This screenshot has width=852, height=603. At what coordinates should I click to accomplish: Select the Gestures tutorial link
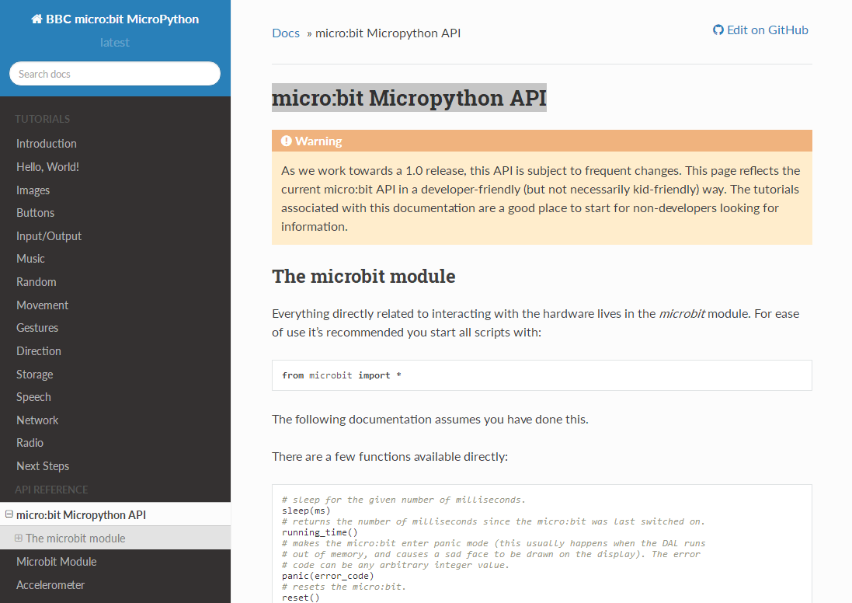pos(37,327)
